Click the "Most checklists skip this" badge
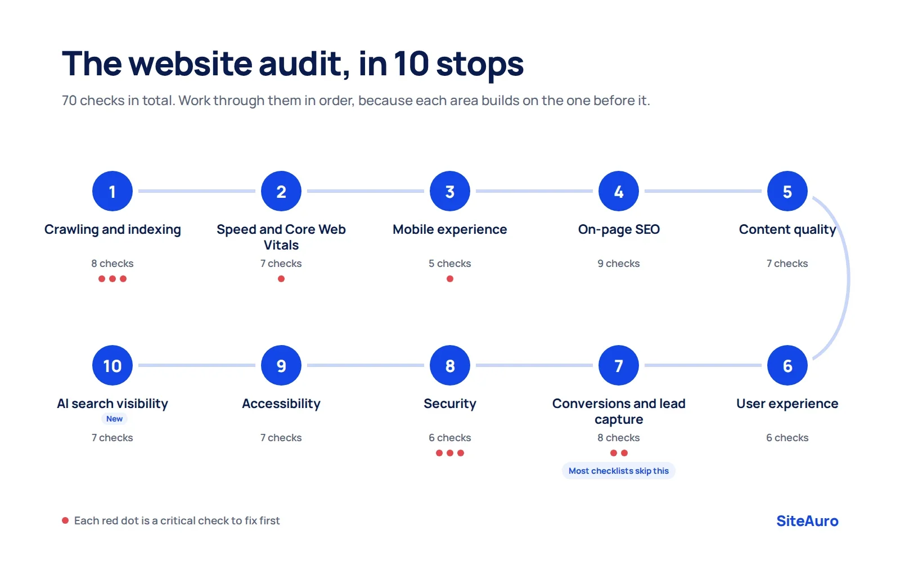The height and width of the screenshot is (562, 900). click(619, 471)
